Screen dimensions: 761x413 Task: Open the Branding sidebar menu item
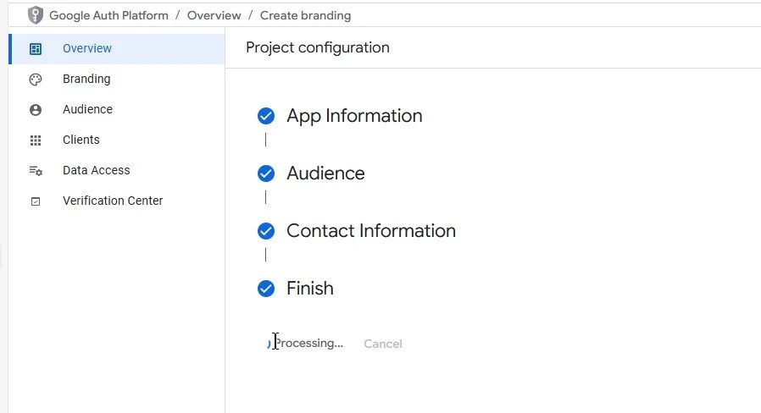pyautogui.click(x=86, y=79)
